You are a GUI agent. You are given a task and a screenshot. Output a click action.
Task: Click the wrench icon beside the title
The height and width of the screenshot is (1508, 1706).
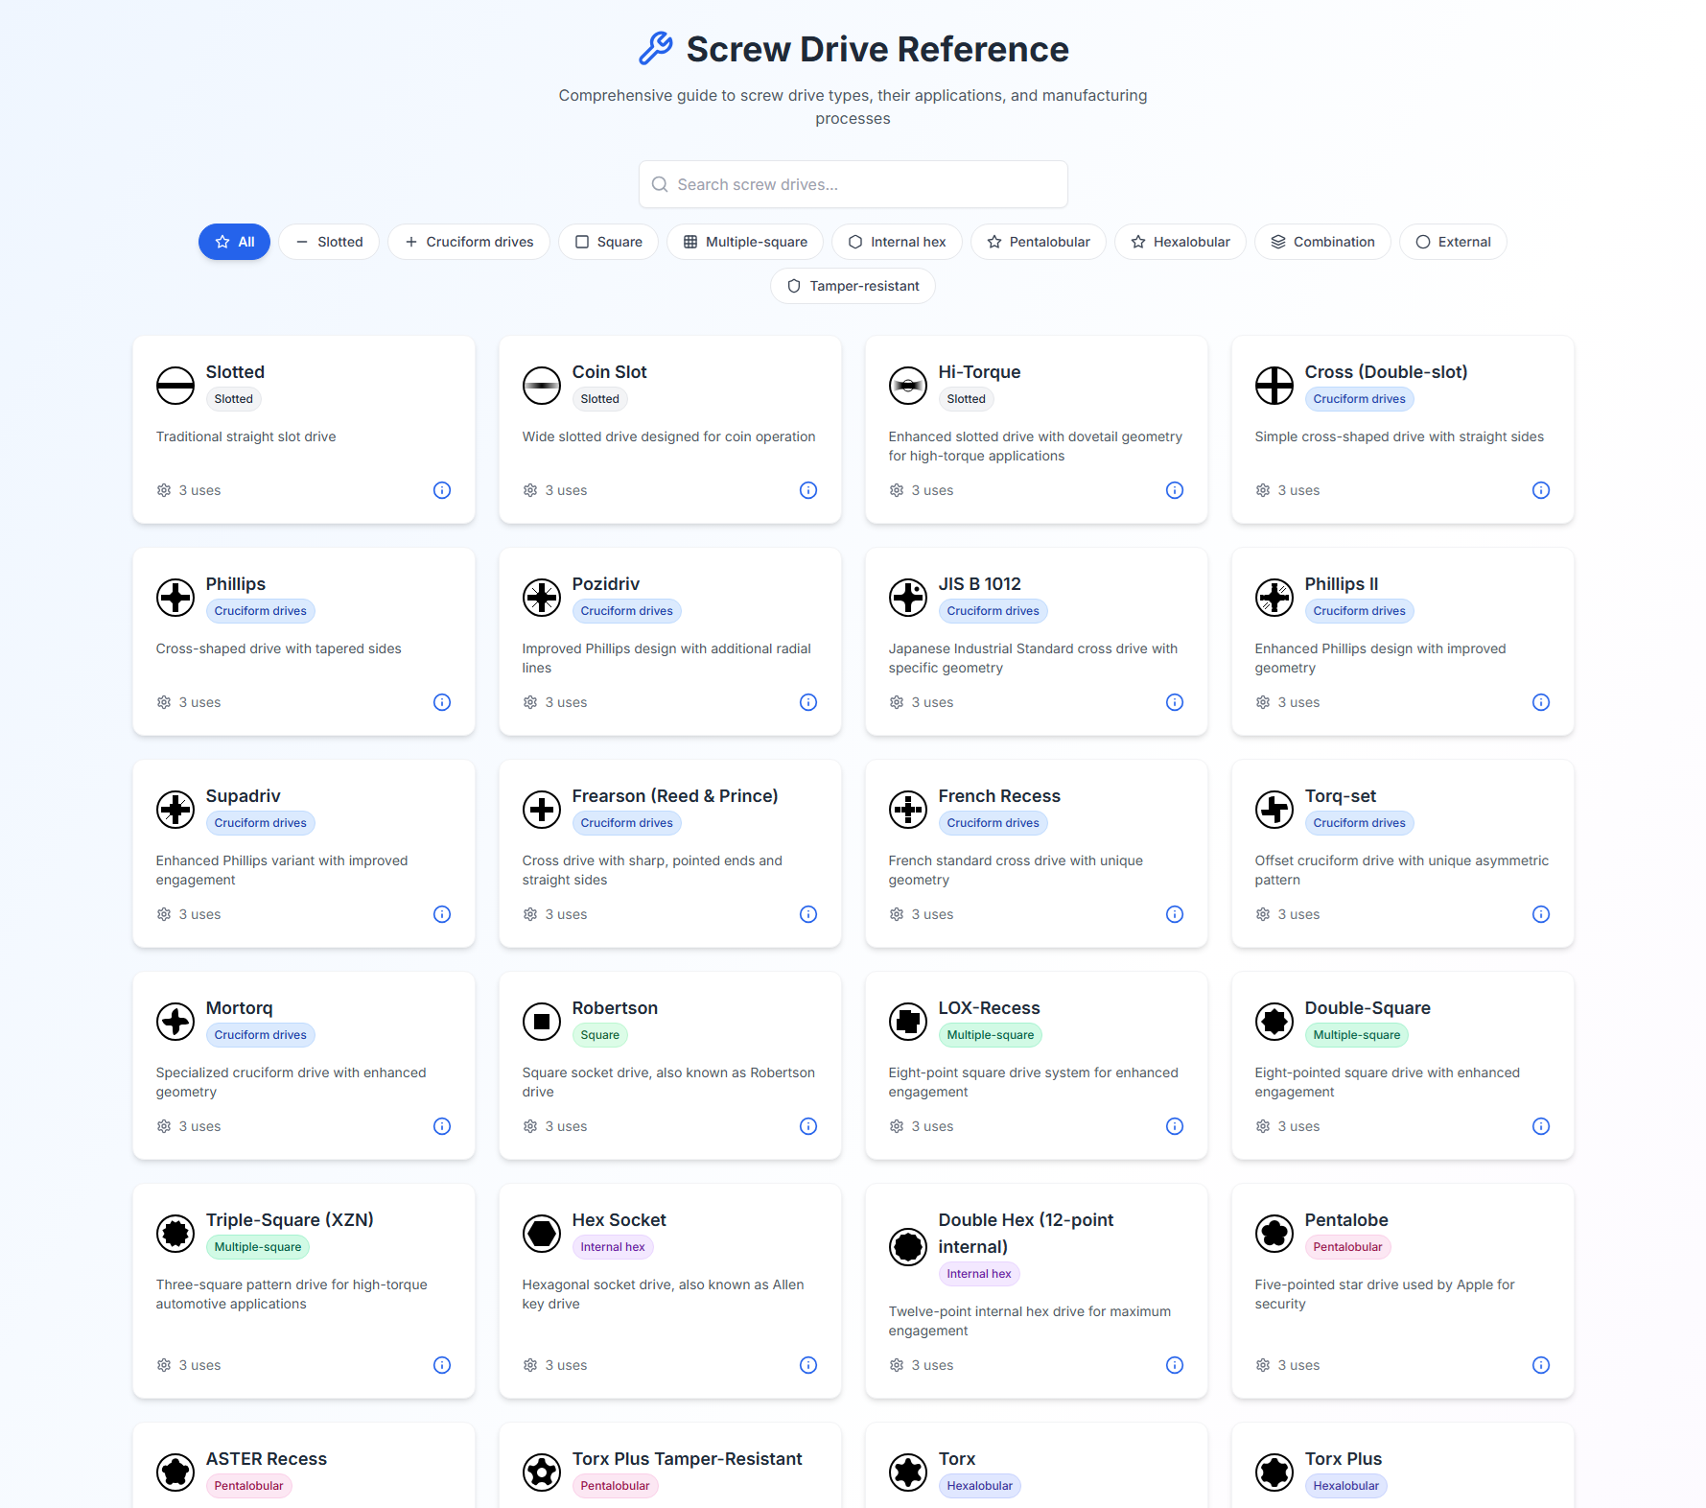tap(656, 49)
